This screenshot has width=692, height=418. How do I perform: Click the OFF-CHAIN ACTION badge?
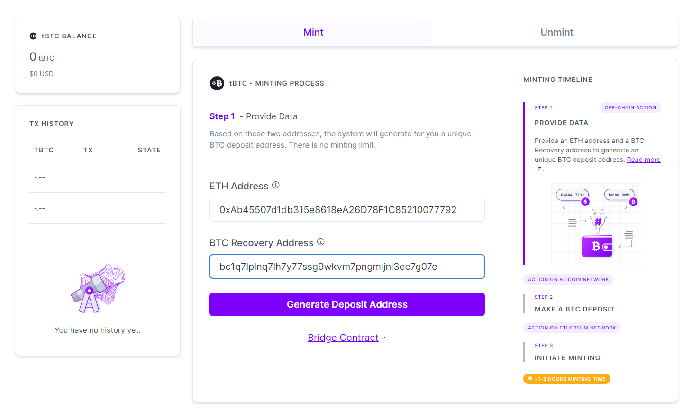(630, 107)
